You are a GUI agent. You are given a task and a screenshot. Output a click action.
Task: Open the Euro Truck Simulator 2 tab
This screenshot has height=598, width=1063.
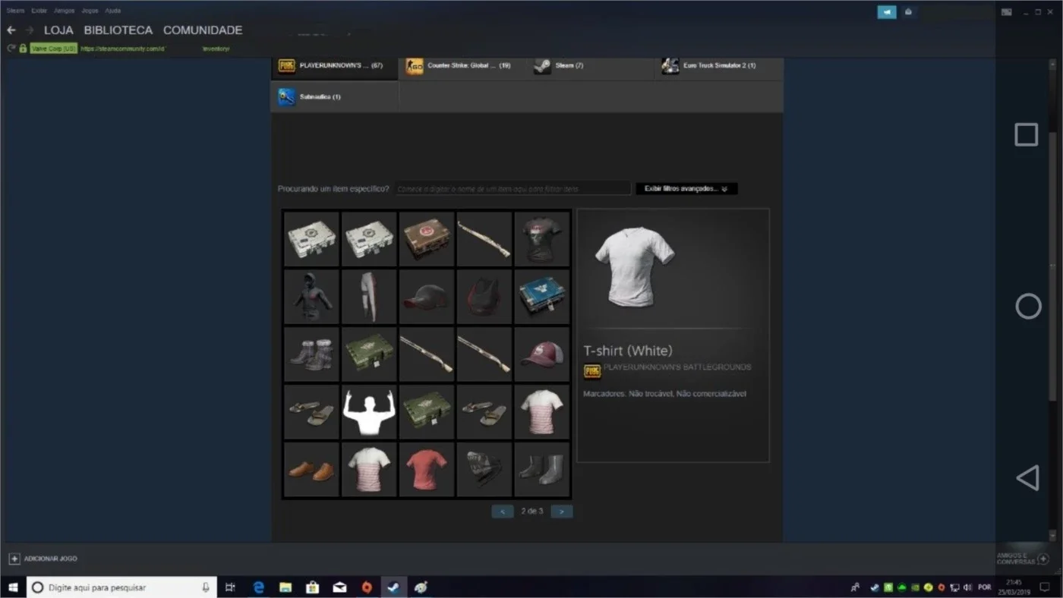click(718, 66)
